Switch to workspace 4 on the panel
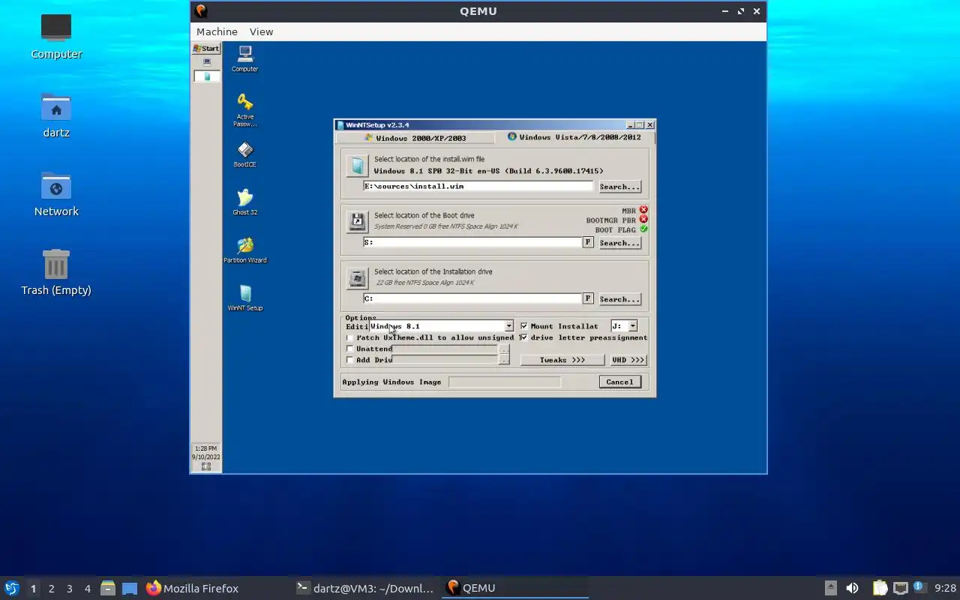The height and width of the screenshot is (600, 960). (x=87, y=589)
